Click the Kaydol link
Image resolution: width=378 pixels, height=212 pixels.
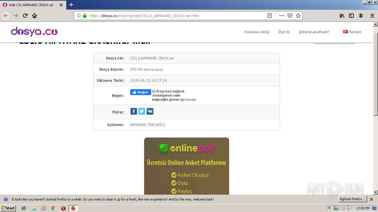click(x=191, y=100)
